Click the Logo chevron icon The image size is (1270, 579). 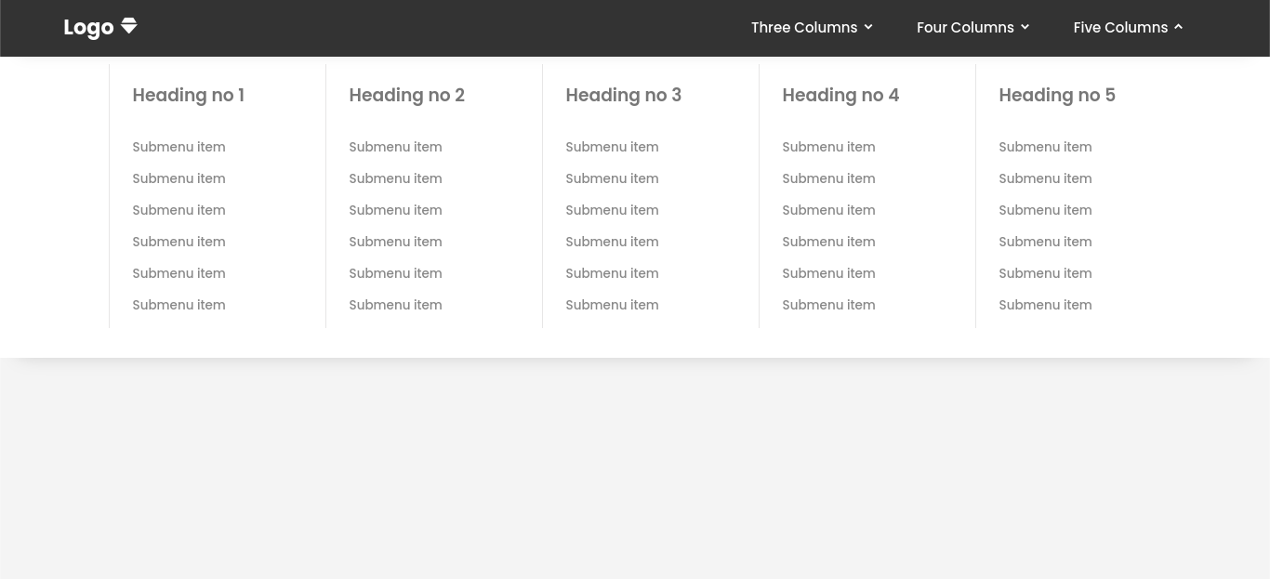point(128,26)
